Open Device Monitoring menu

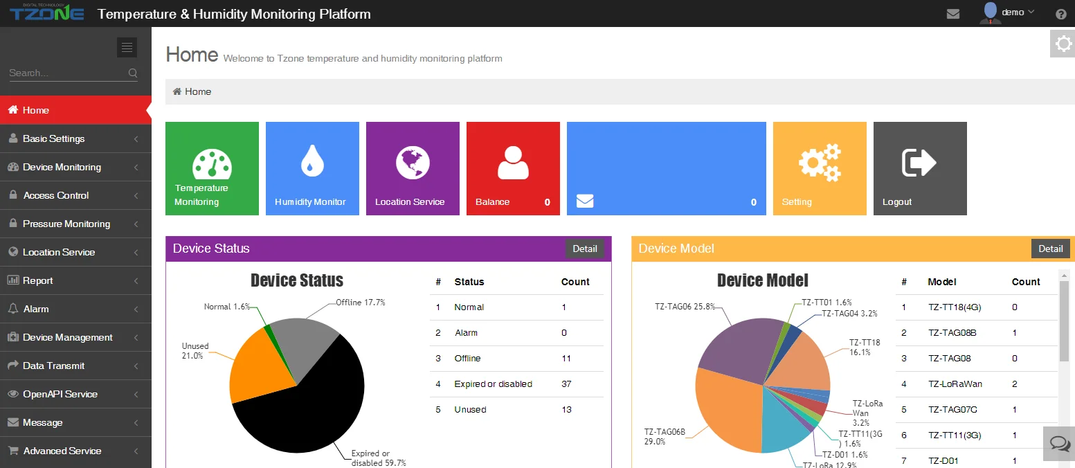pos(75,167)
